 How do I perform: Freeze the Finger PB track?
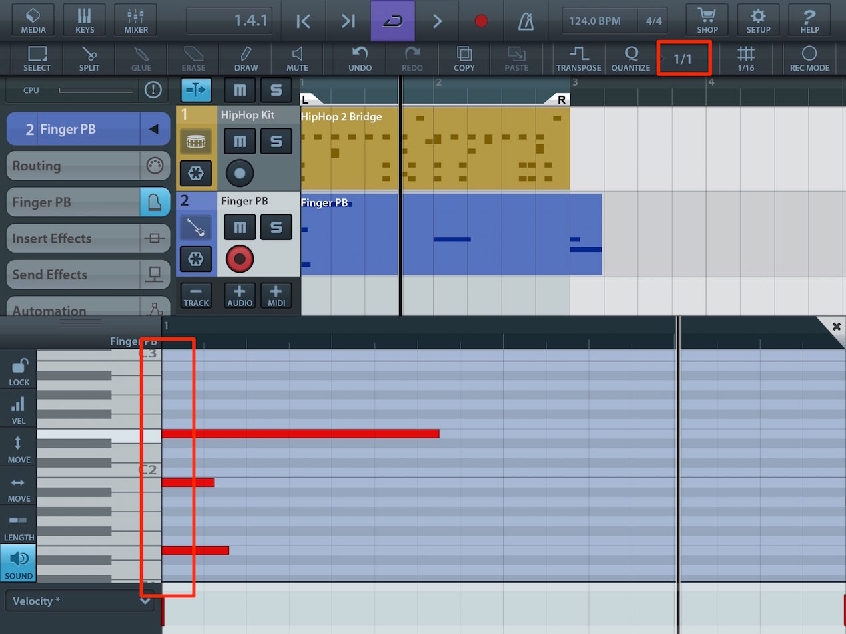pyautogui.click(x=196, y=259)
